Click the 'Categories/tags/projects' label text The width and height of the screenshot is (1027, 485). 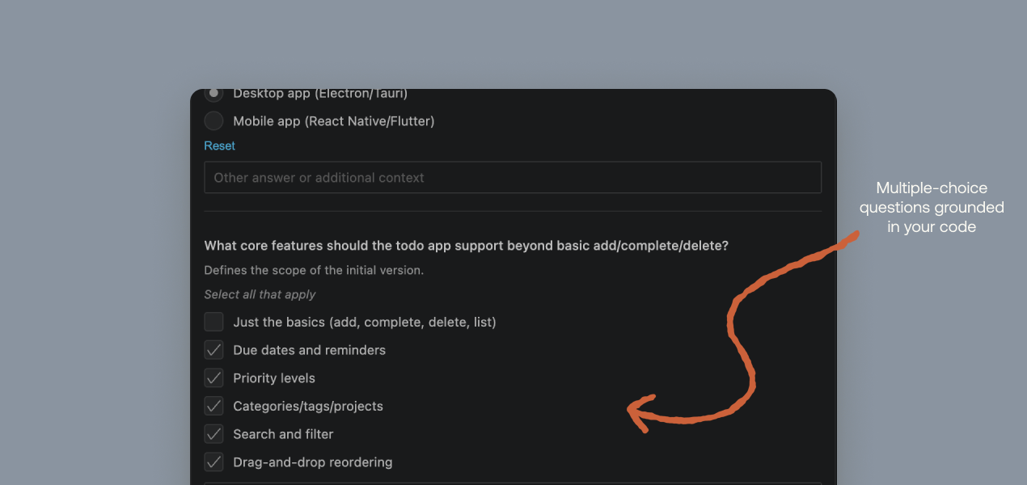coord(308,406)
